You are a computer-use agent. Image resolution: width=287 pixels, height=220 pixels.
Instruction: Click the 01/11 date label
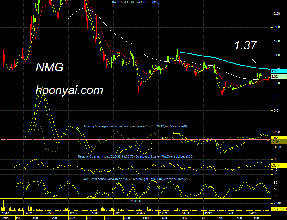tap(185, 213)
